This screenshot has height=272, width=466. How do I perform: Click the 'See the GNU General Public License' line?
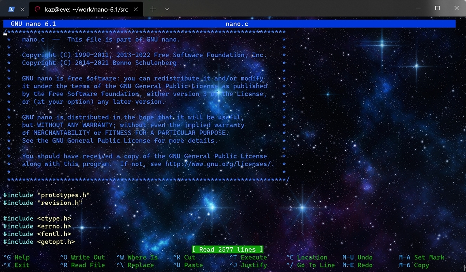[x=120, y=141]
